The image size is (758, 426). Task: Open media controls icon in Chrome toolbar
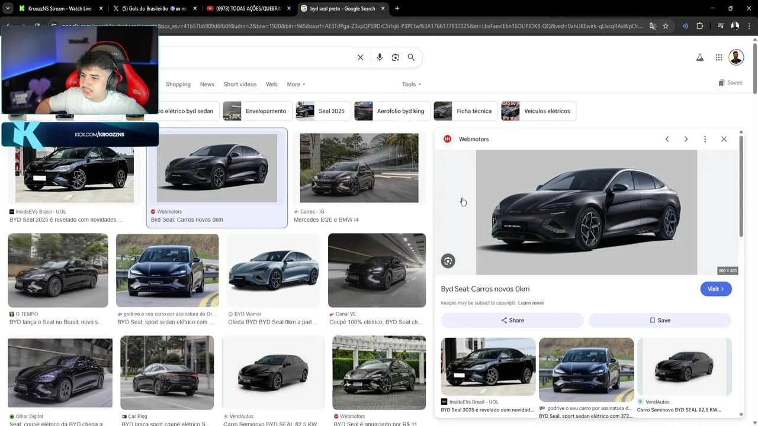point(721,26)
